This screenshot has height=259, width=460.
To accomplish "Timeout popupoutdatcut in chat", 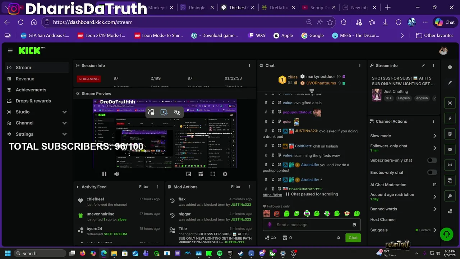I will (273, 112).
